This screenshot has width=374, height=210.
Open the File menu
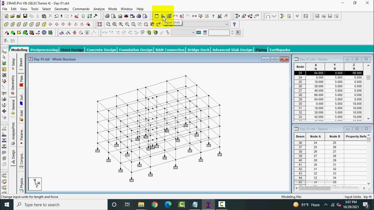click(x=5, y=9)
